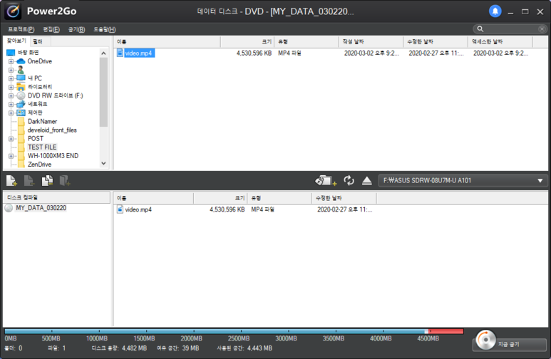Screen dimensions: 551x359
Task: Click the 라이브러리 folder icon
Action: [x=21, y=87]
